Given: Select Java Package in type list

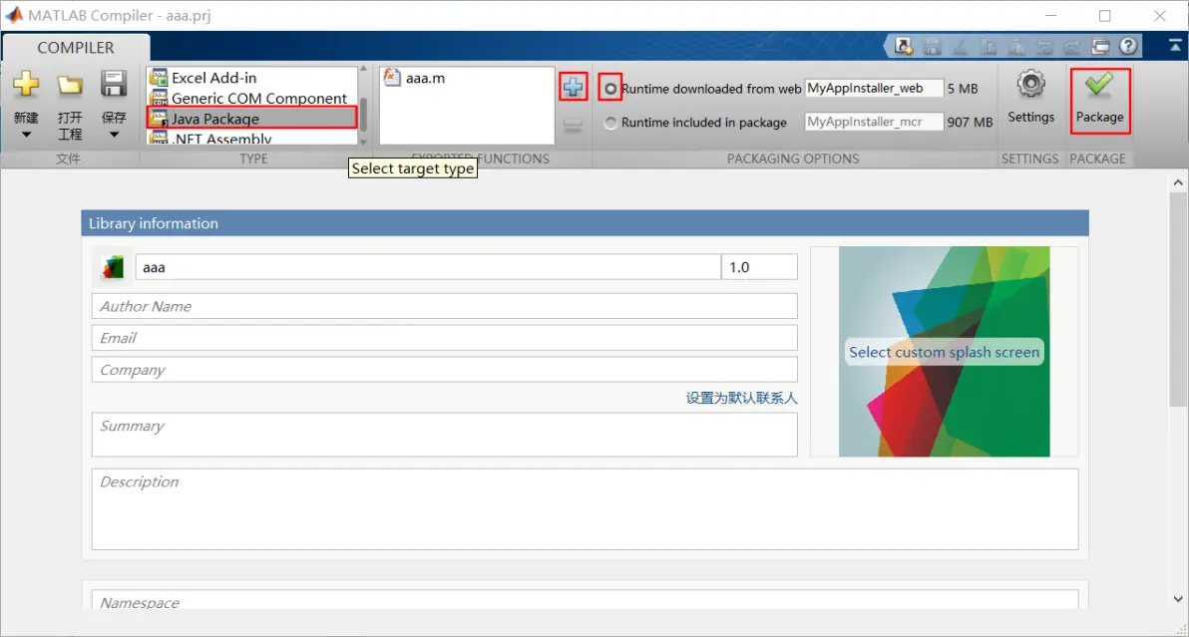Looking at the screenshot, I should pyautogui.click(x=251, y=119).
